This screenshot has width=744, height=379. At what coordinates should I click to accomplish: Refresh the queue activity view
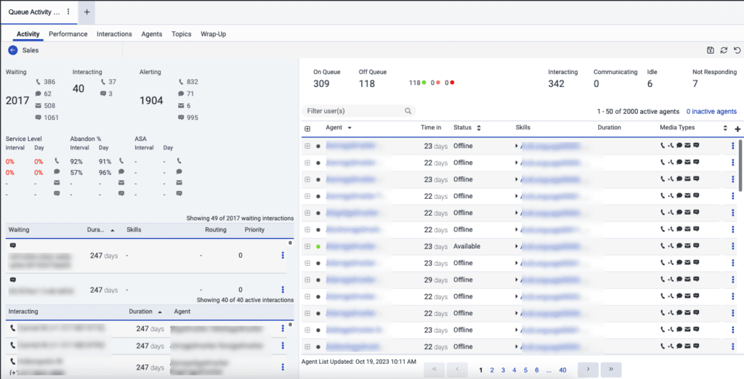click(724, 50)
